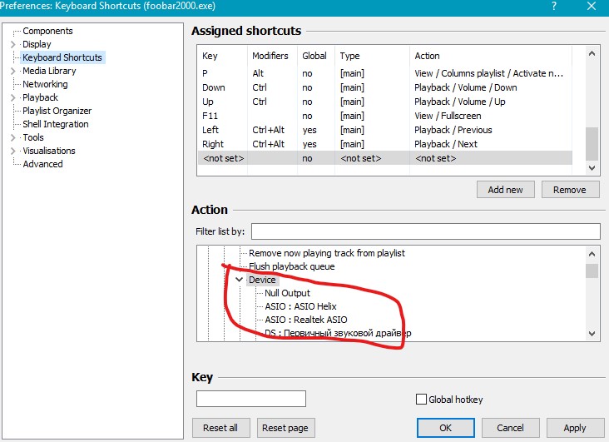Viewport: 609px width, 442px height.
Task: Click the help question mark icon
Action: click(554, 7)
